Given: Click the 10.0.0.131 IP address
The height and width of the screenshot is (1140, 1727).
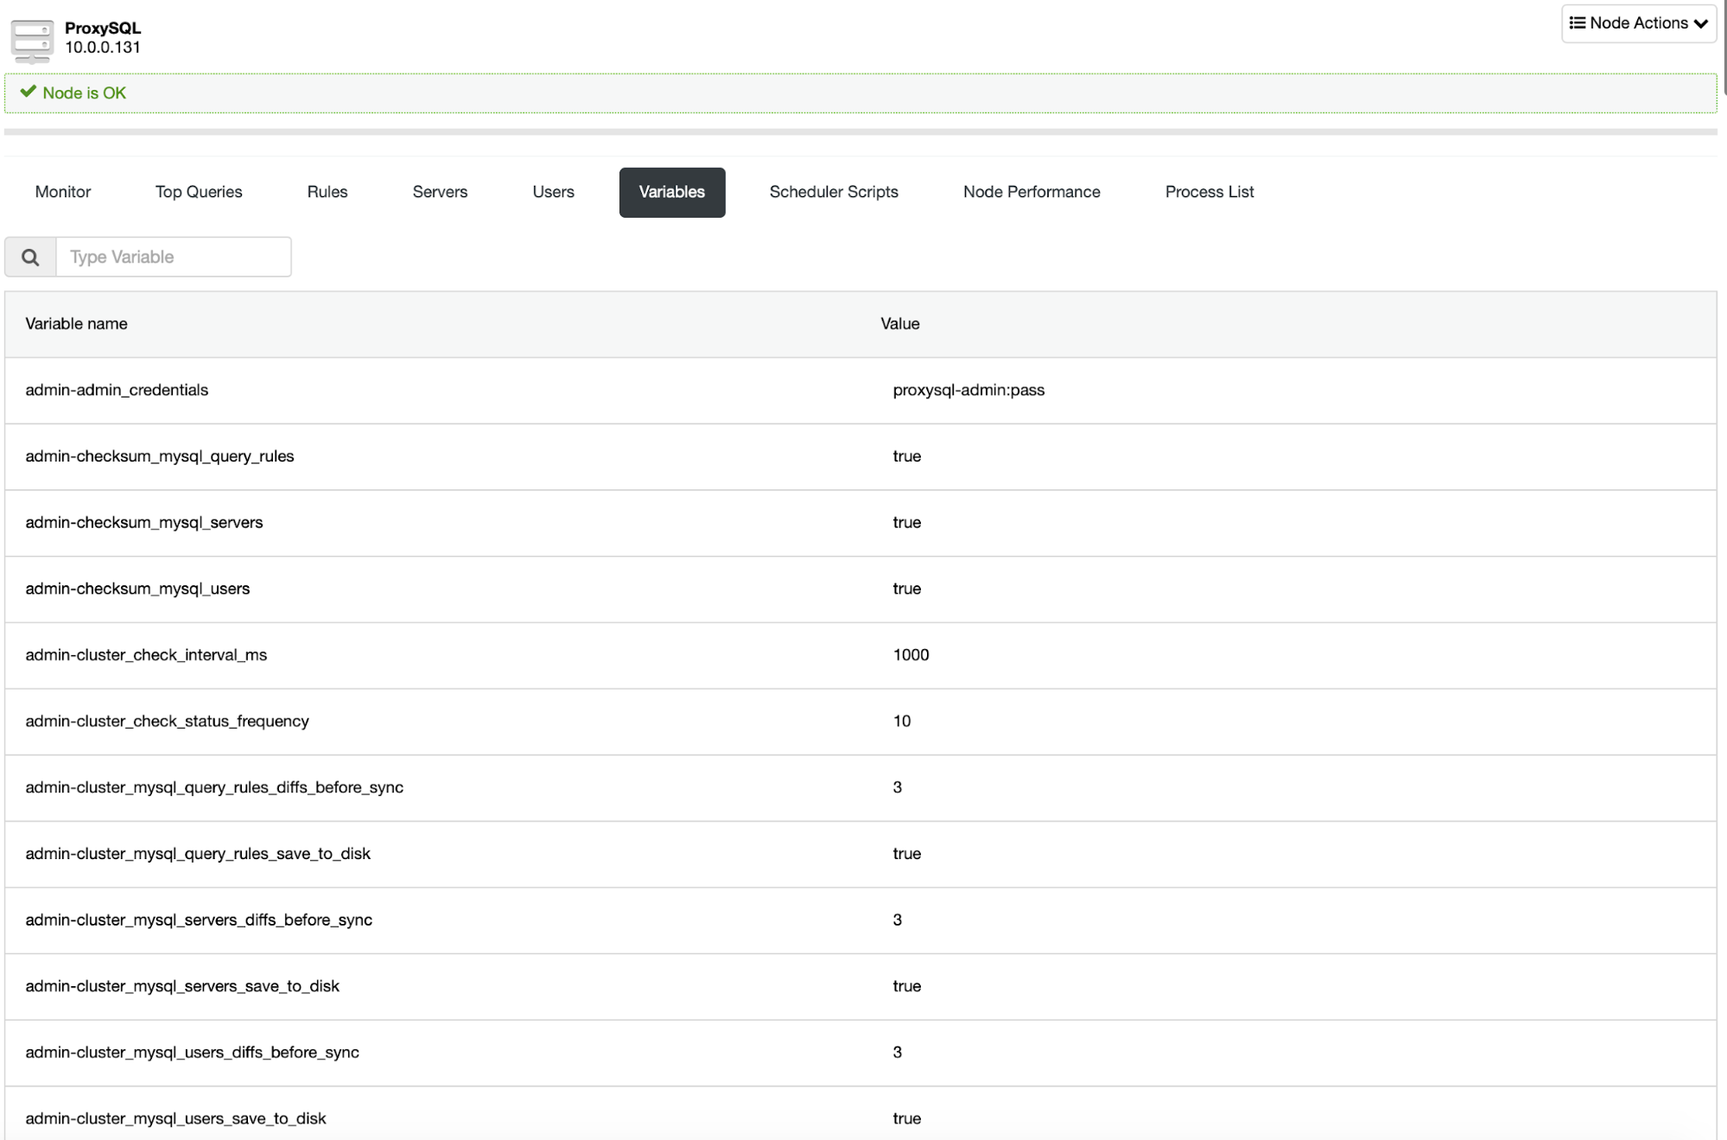Looking at the screenshot, I should click(103, 48).
